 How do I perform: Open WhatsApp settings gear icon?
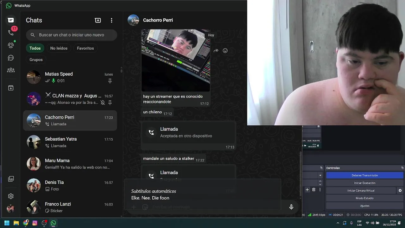click(11, 196)
